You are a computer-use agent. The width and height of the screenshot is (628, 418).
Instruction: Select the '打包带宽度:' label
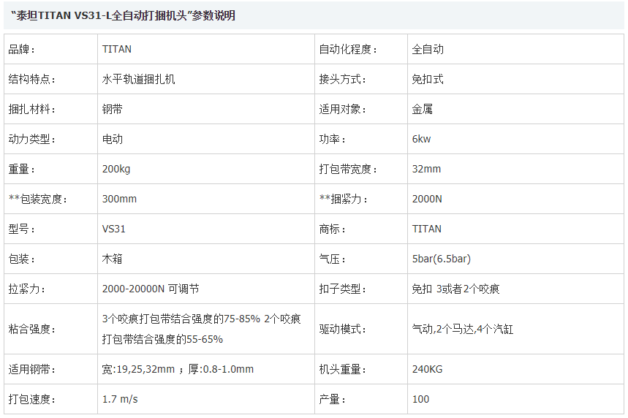pyautogui.click(x=348, y=170)
